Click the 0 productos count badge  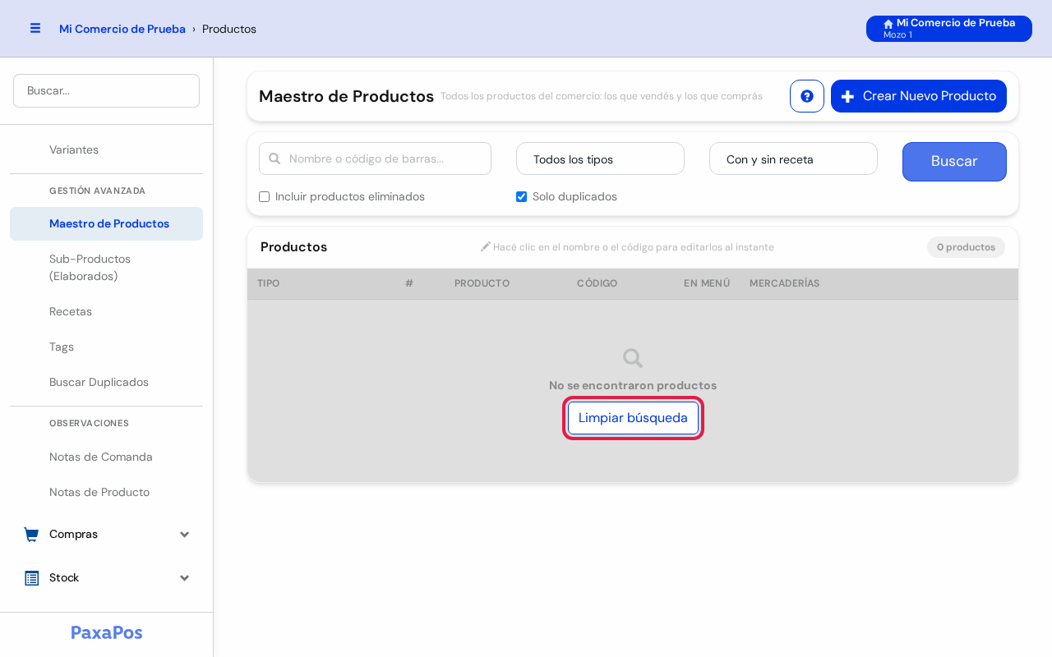pyautogui.click(x=966, y=247)
